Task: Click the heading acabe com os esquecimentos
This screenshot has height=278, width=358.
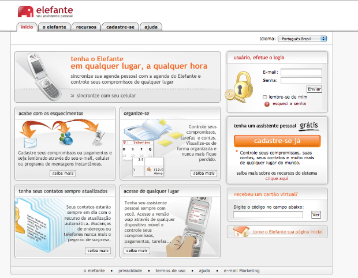Action: point(51,114)
